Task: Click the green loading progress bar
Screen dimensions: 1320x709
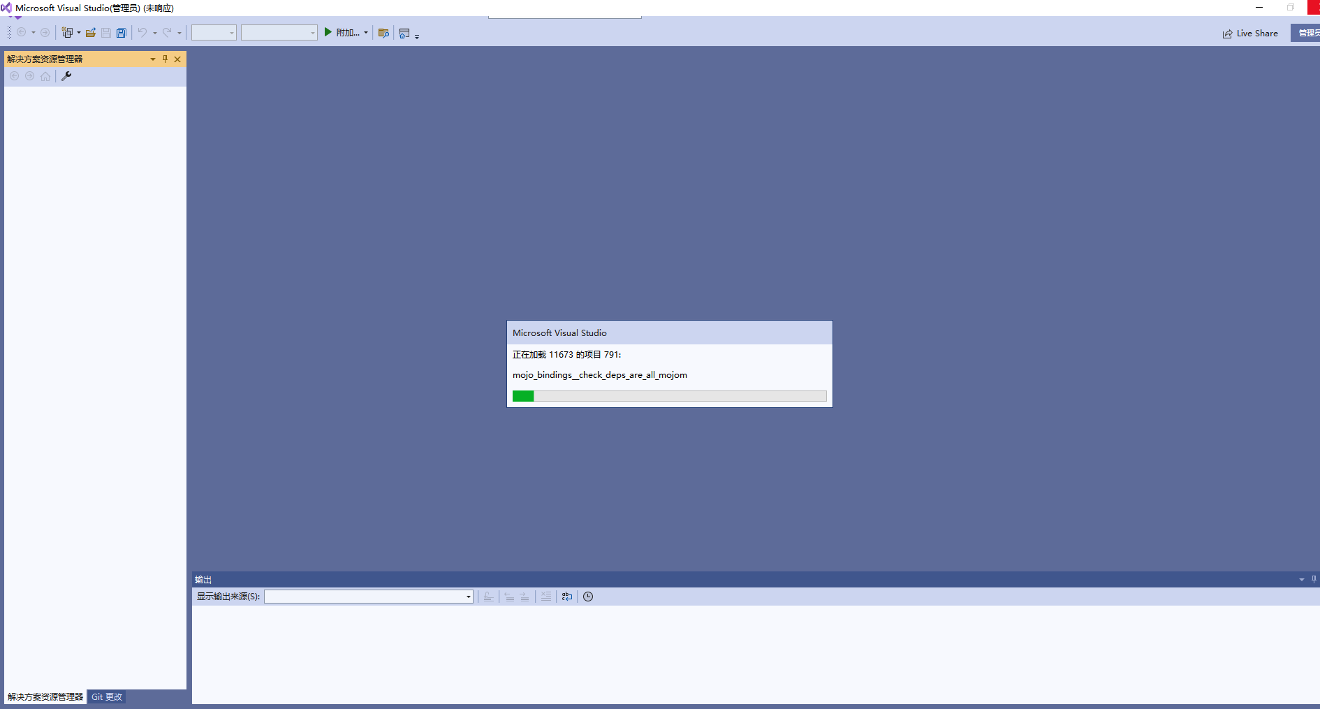Action: [x=523, y=396]
